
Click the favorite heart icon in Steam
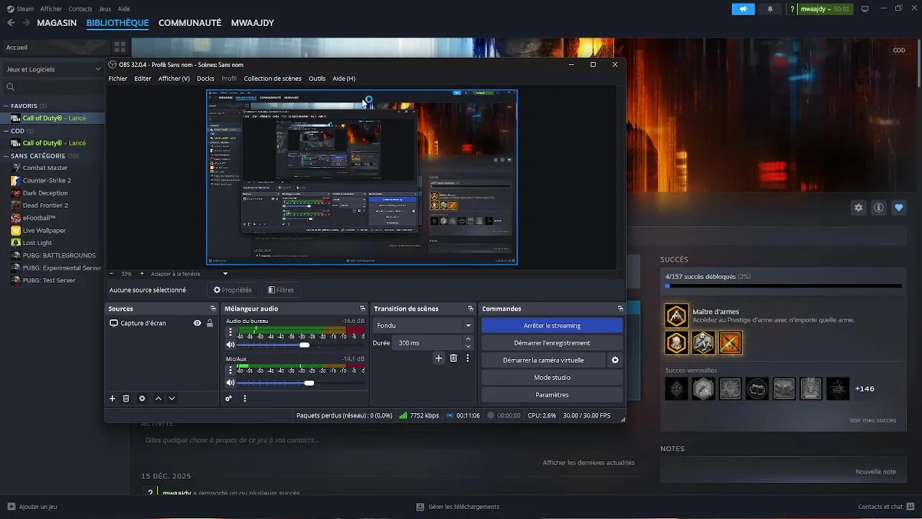coord(899,208)
